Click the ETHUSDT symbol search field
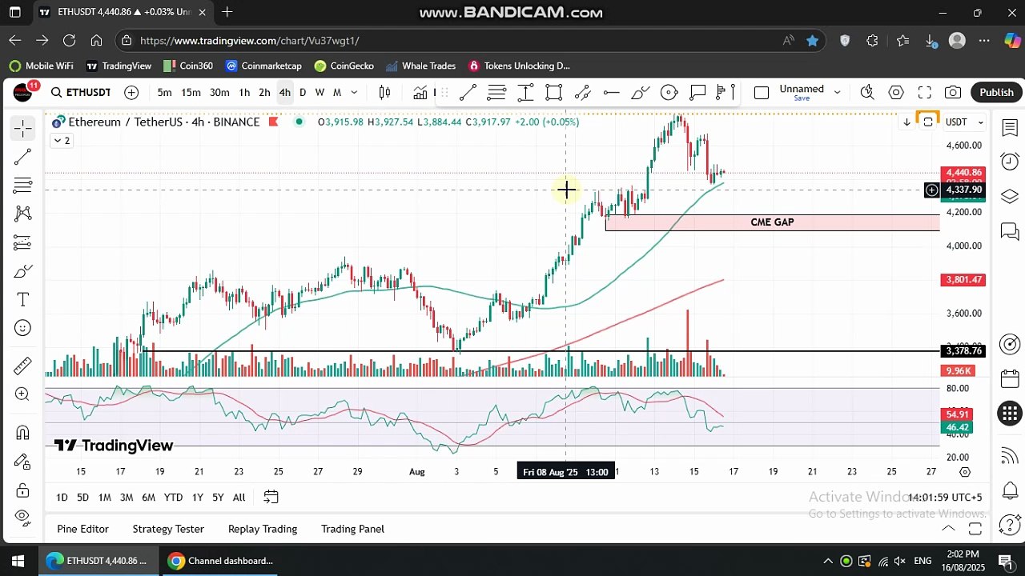Viewport: 1025px width, 576px height. click(81, 93)
